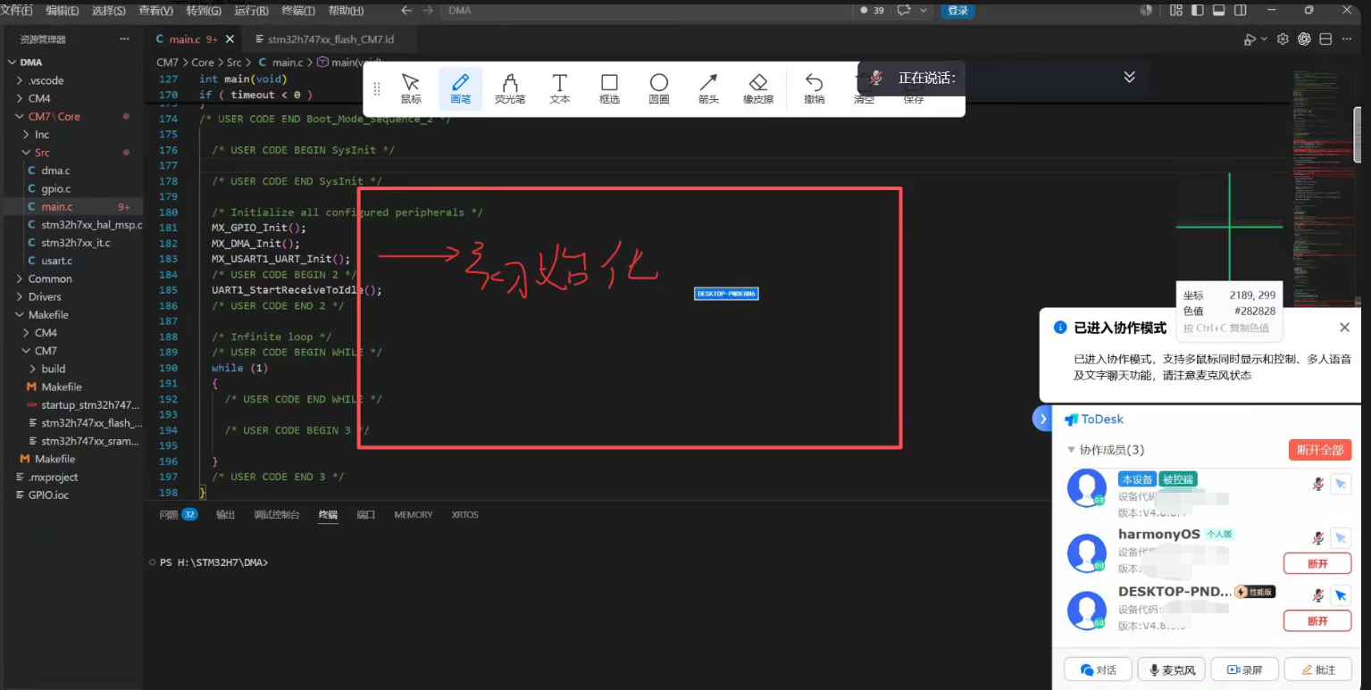Toggle the secondary side bar layout icon

point(1240,11)
